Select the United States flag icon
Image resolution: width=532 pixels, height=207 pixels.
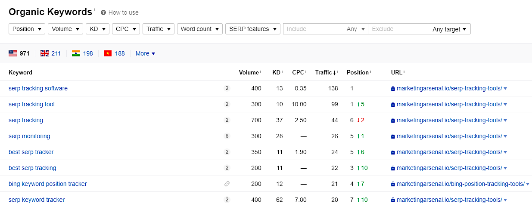point(12,53)
